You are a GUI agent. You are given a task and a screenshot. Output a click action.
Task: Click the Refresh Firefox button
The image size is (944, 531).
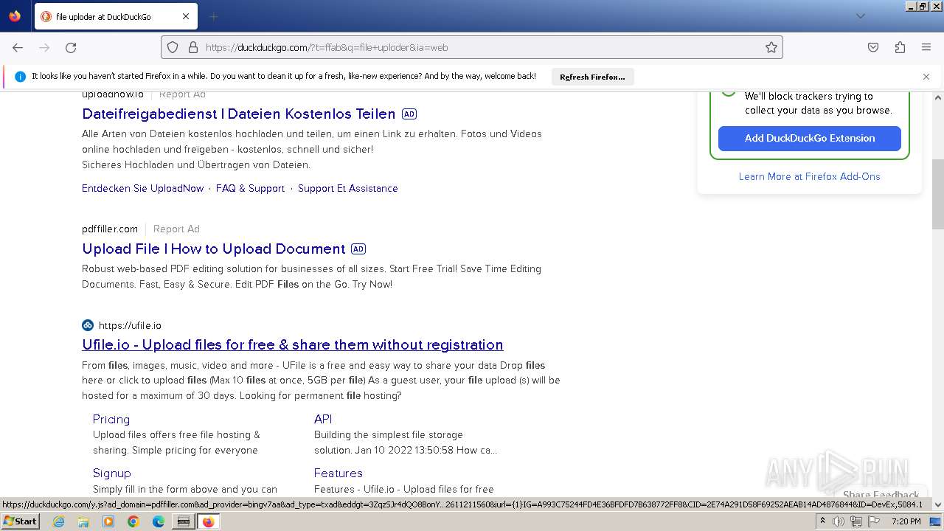pos(592,77)
